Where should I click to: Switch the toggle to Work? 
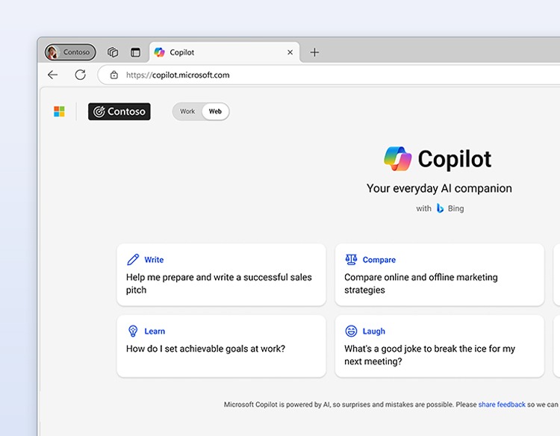click(x=187, y=112)
